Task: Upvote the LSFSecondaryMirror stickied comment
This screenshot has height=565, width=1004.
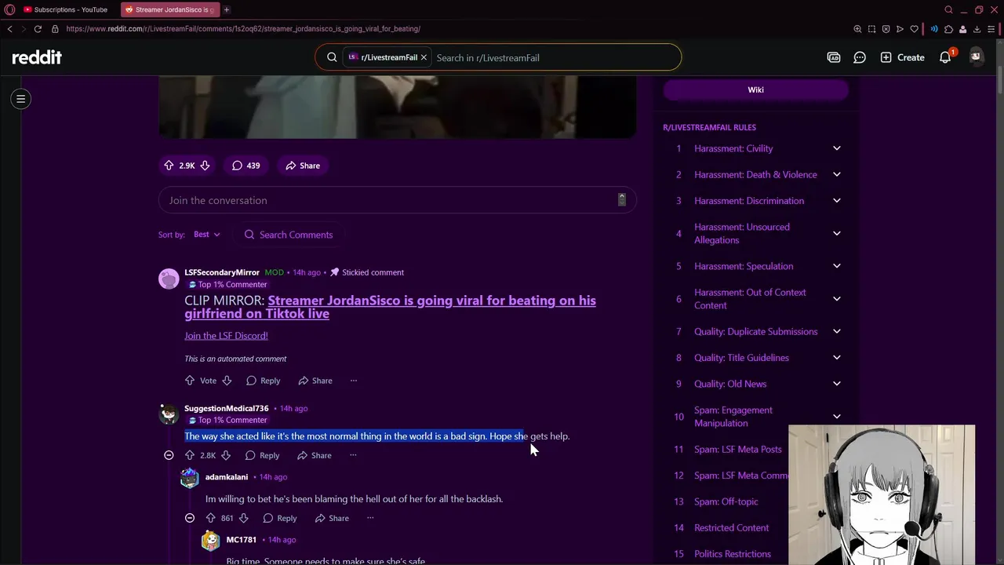Action: pyautogui.click(x=190, y=381)
